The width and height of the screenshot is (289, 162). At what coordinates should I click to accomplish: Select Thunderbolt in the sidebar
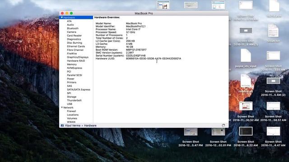[74, 100]
